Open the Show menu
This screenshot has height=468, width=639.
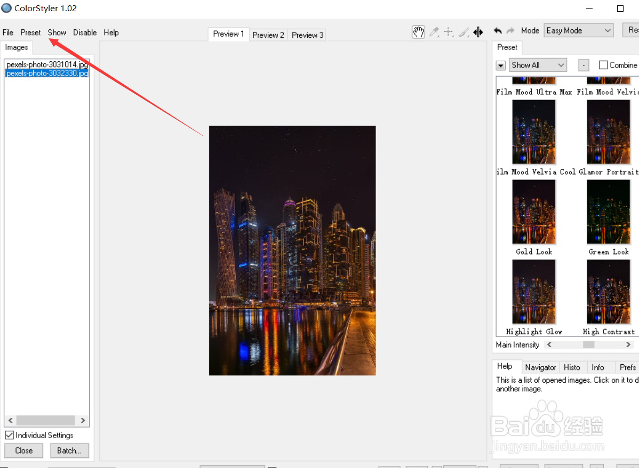pyautogui.click(x=57, y=32)
